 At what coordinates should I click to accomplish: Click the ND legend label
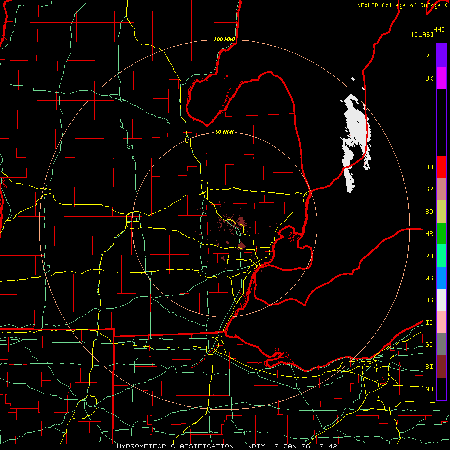point(429,389)
